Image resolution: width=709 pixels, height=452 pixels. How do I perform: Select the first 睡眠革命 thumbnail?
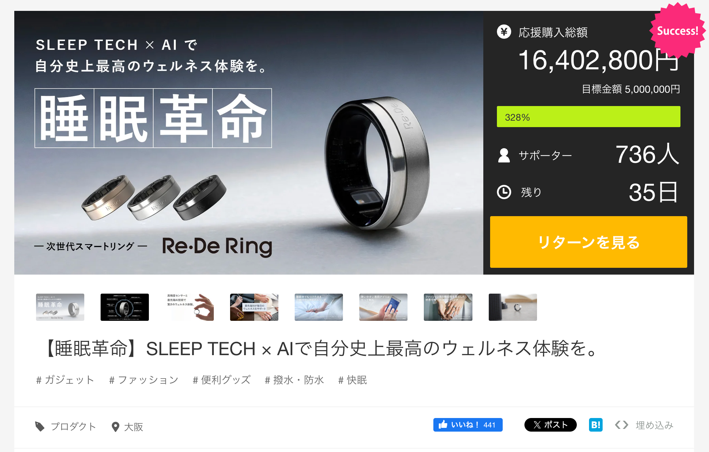[x=60, y=307]
